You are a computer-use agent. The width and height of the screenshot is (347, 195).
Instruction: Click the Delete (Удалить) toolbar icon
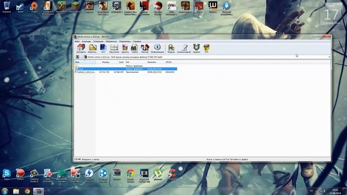125,48
